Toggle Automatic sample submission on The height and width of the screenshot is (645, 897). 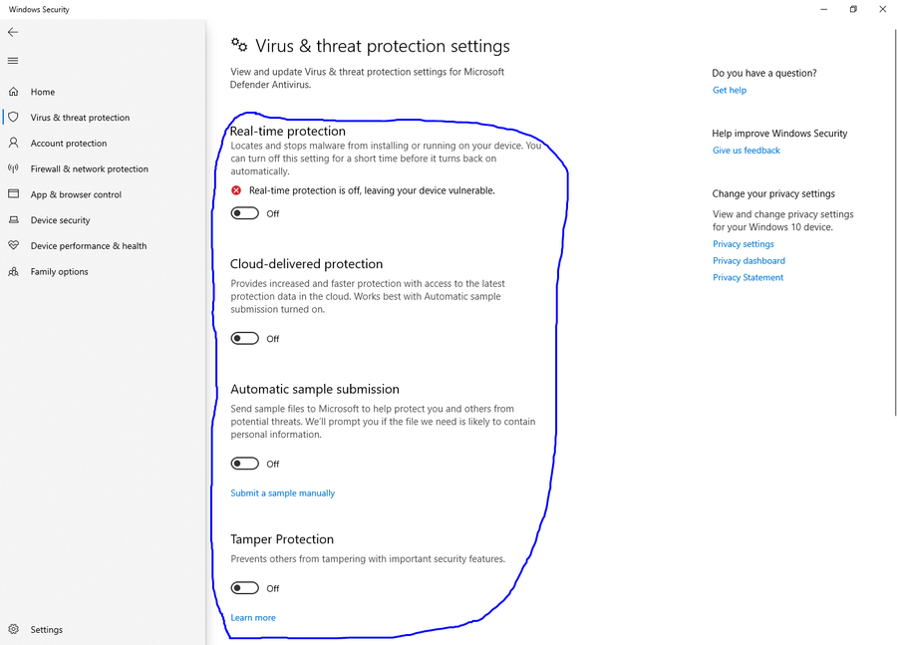pos(245,464)
